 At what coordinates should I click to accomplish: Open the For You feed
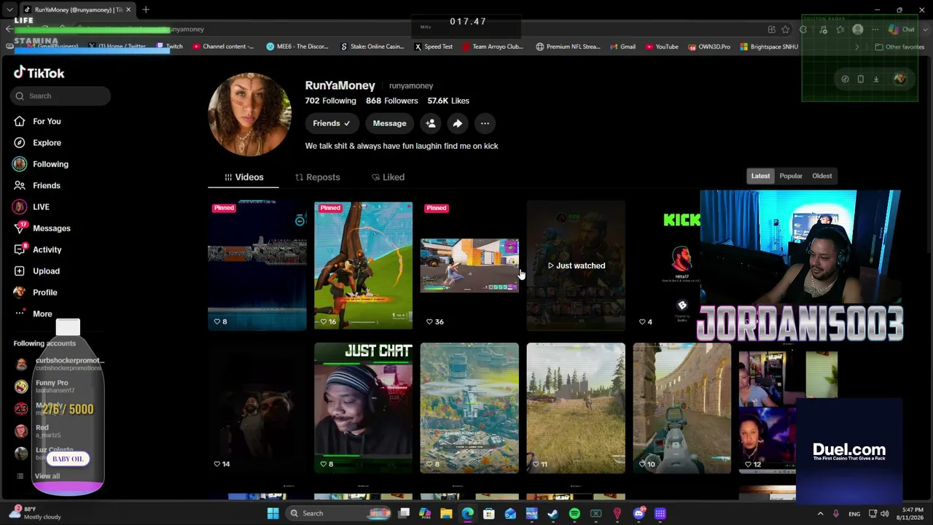(x=47, y=121)
